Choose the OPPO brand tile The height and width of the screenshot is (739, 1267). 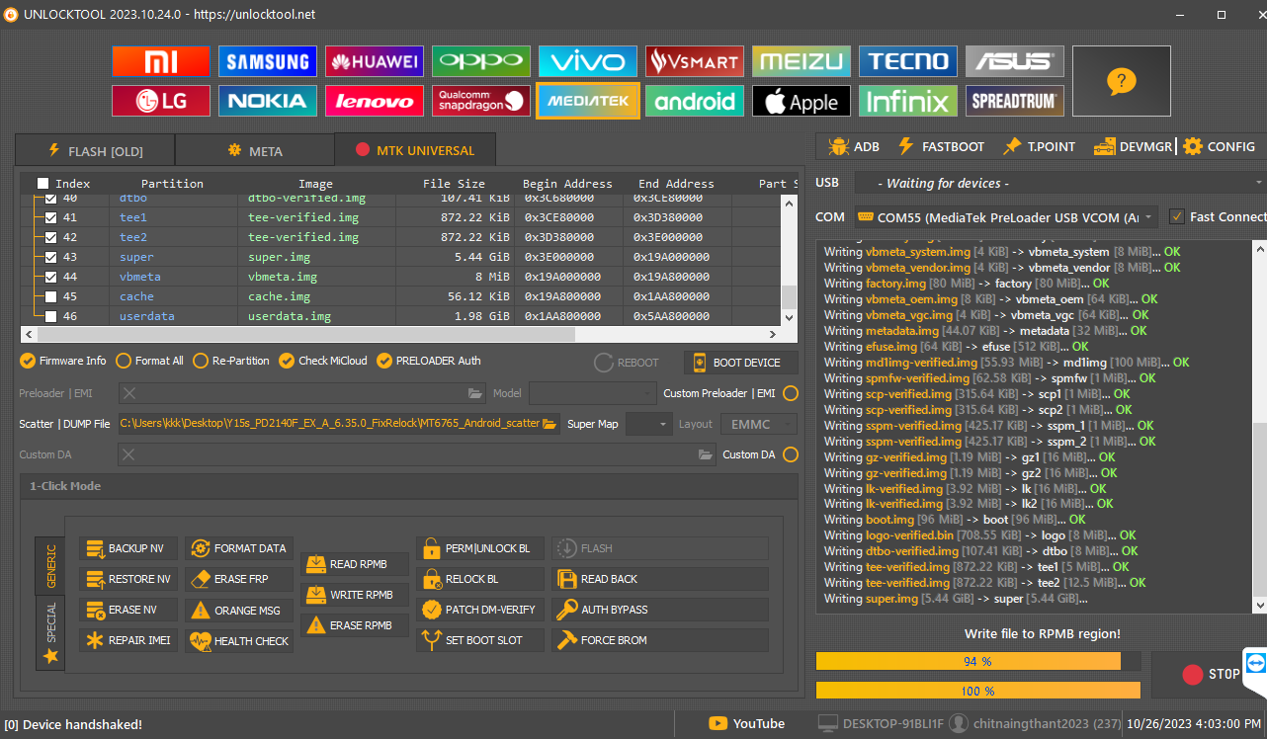coord(481,61)
